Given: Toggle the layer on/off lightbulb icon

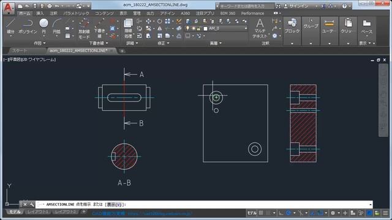Looking at the screenshot, I should [x=187, y=29].
